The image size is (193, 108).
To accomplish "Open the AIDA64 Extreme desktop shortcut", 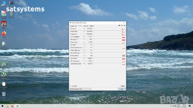I will 4,25.
